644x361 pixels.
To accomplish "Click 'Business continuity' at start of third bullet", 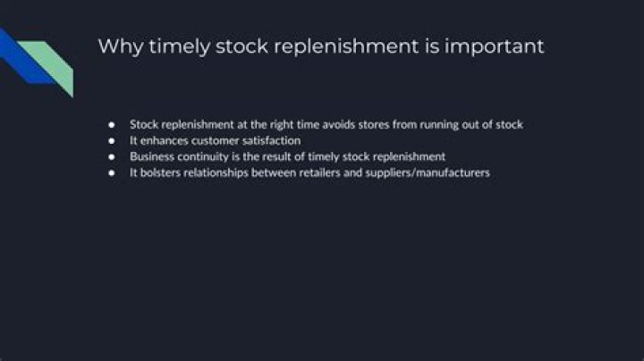I will (x=179, y=156).
